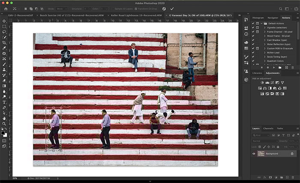Click the zoom percentage field in status bar

15,178
